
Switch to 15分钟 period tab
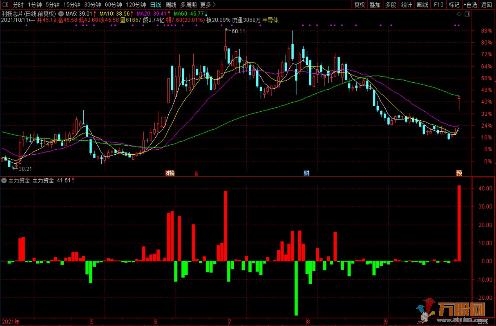[72, 5]
